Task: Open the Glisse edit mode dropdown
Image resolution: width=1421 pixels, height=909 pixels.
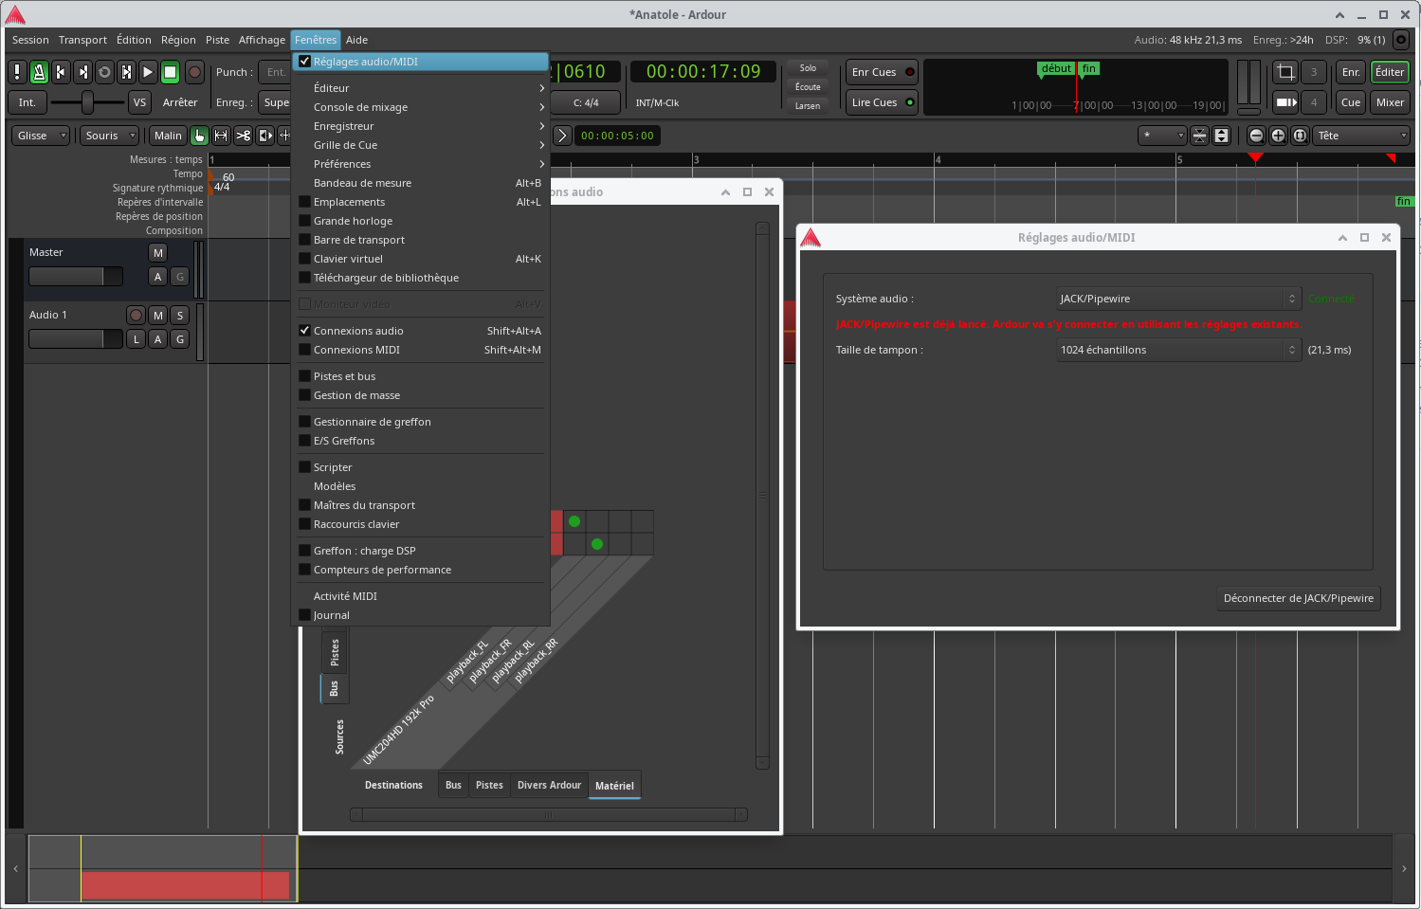Action: click(41, 136)
